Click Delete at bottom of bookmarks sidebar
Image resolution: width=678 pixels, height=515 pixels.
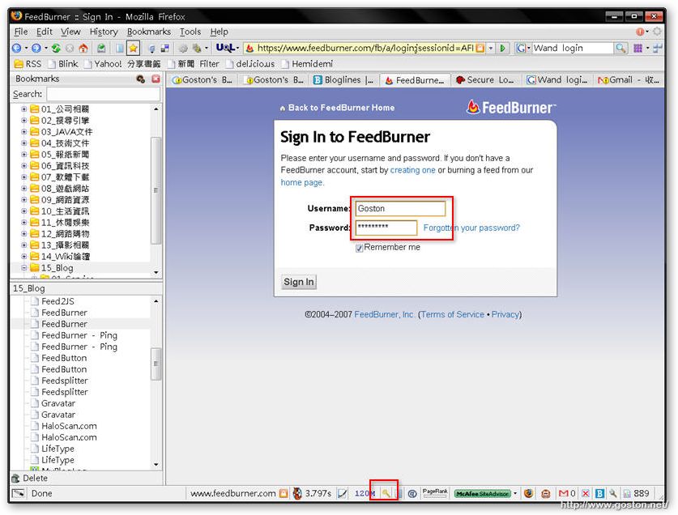[x=29, y=479]
